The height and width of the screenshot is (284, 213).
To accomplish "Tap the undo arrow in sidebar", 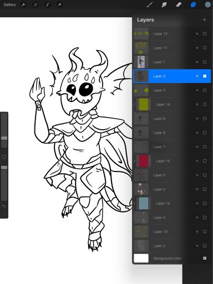I will tap(4, 206).
